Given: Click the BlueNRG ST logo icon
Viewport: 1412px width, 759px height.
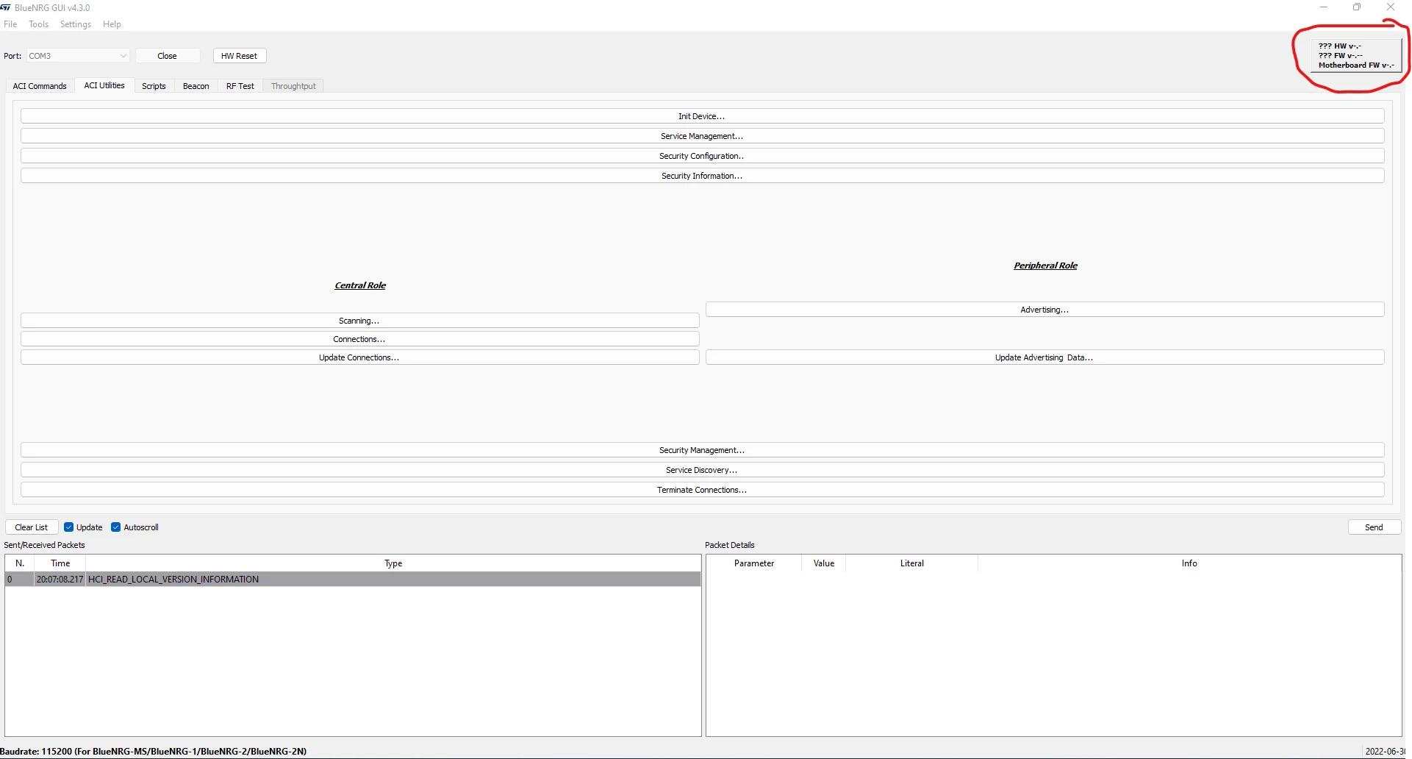Looking at the screenshot, I should [x=6, y=7].
